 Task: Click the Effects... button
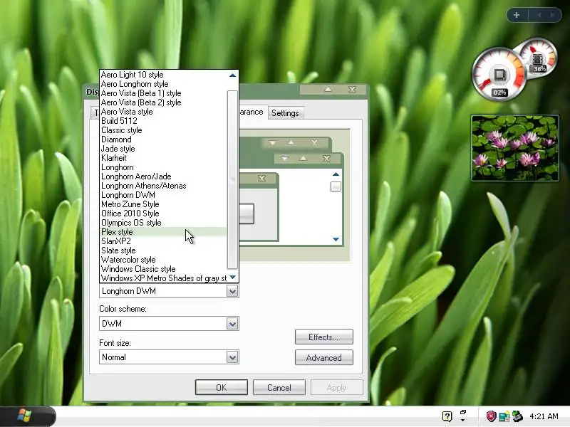tap(324, 337)
